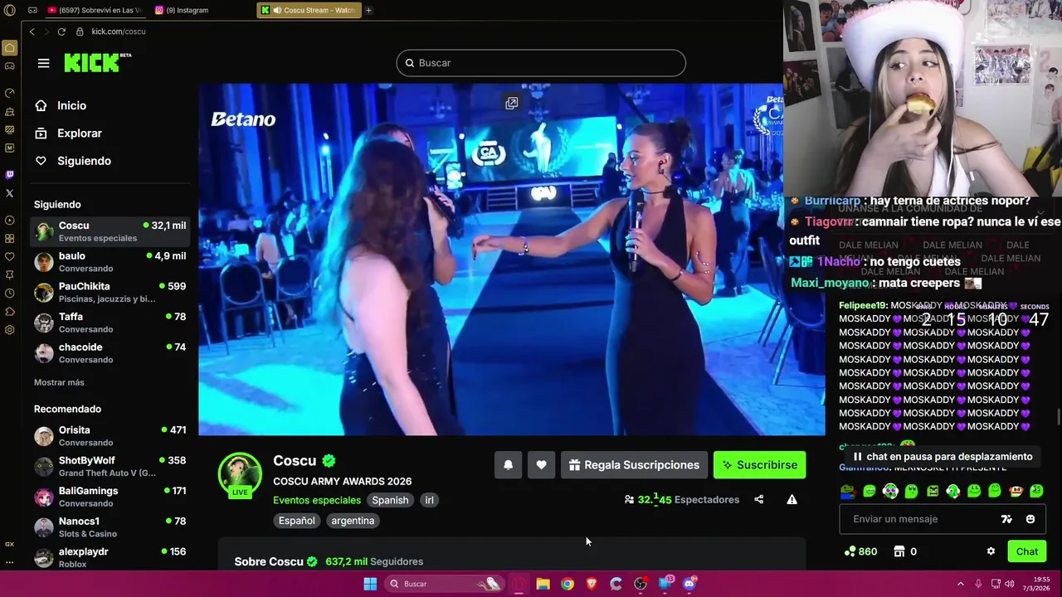
Task: Open recommended channel BaliGamings
Action: tap(110, 497)
